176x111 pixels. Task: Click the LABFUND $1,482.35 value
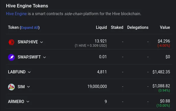[x=161, y=72]
